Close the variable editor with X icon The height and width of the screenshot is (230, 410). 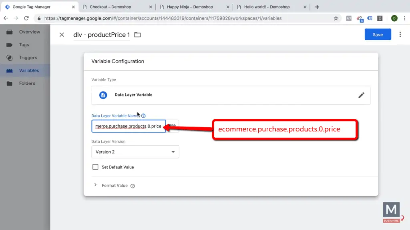coord(62,35)
